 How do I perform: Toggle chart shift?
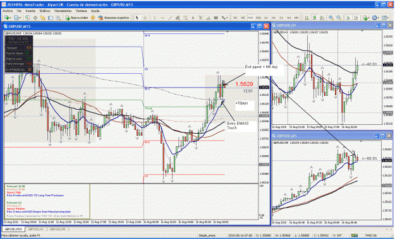point(356,18)
